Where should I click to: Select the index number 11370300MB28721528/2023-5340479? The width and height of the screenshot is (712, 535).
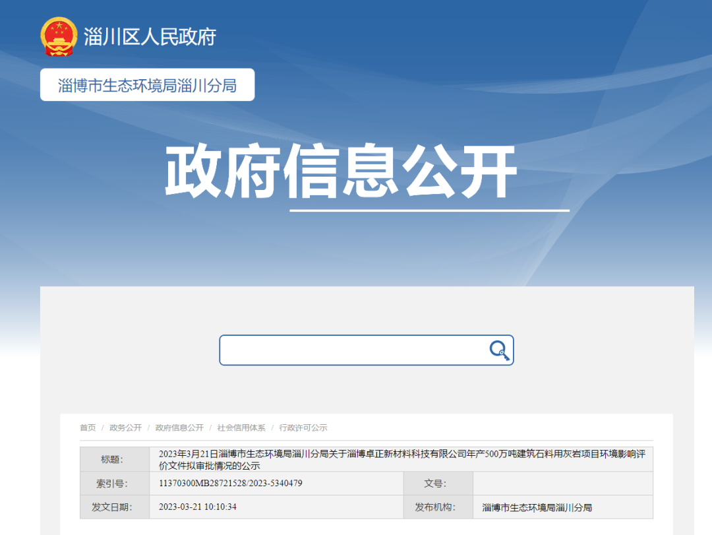230,484
